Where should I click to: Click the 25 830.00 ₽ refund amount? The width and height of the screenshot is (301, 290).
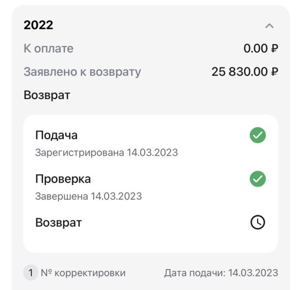[x=240, y=72]
